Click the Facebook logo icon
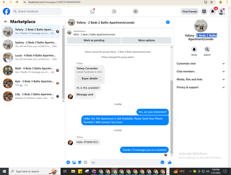The height and width of the screenshot is (175, 231). [6, 12]
